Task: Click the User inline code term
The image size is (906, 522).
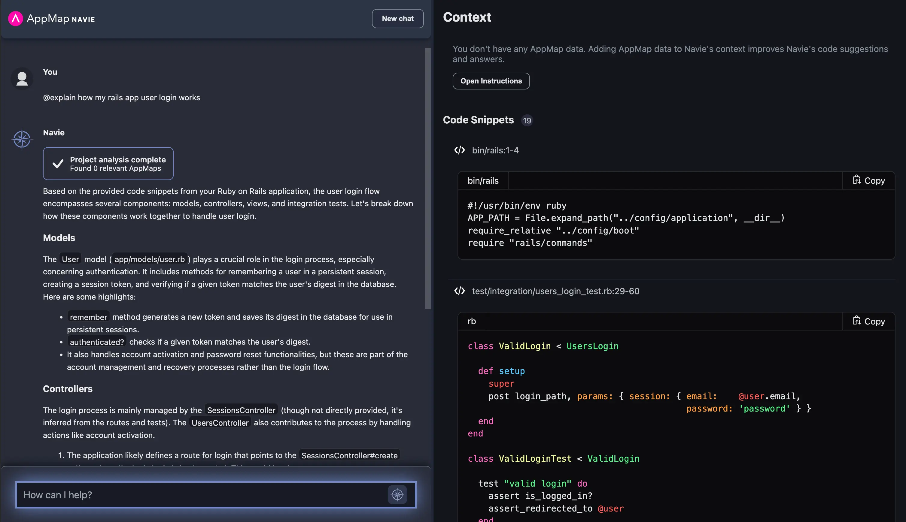Action: [x=70, y=259]
